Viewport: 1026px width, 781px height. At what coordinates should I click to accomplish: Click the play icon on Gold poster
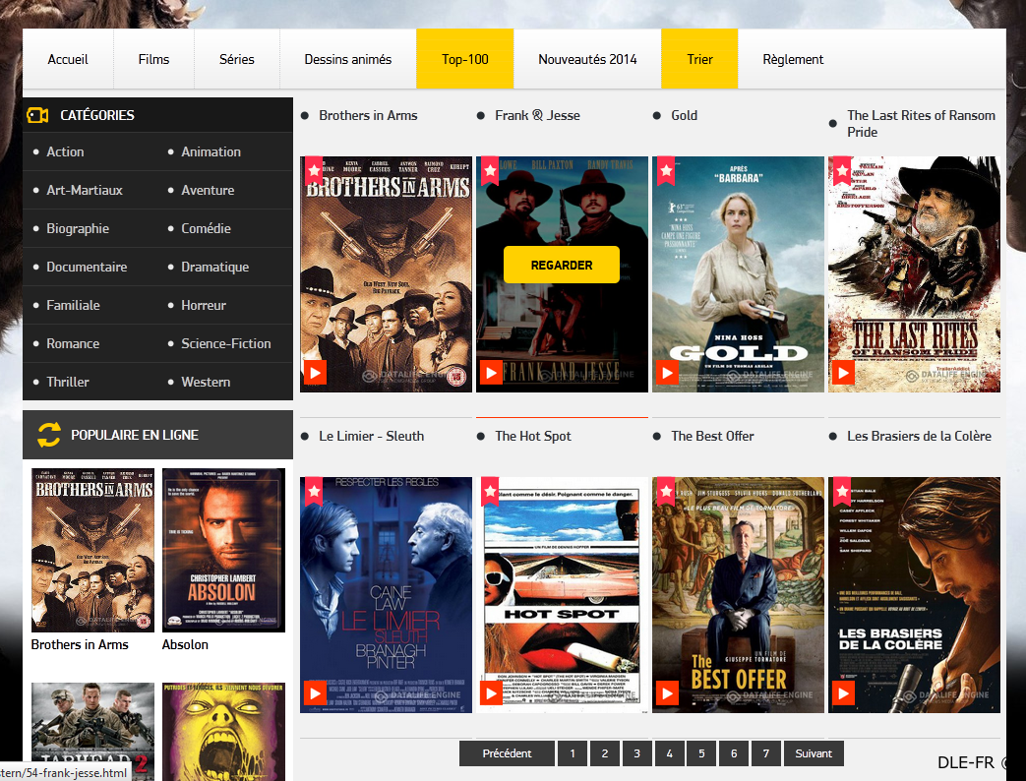[667, 374]
